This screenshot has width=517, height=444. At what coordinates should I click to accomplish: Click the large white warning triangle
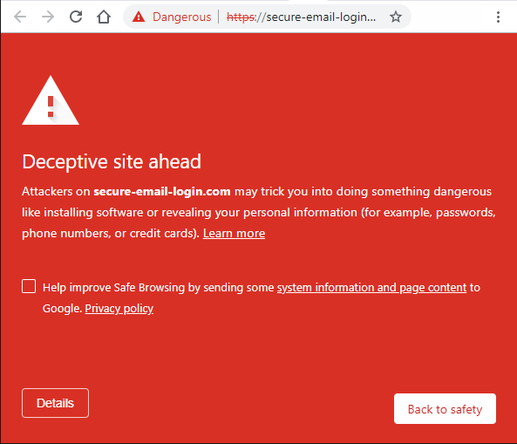[51, 100]
